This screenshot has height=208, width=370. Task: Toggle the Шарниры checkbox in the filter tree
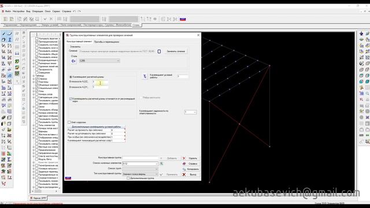[37, 131]
